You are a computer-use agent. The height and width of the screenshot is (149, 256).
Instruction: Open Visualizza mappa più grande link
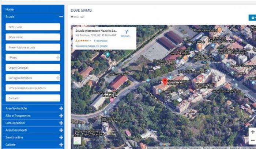[91, 46]
